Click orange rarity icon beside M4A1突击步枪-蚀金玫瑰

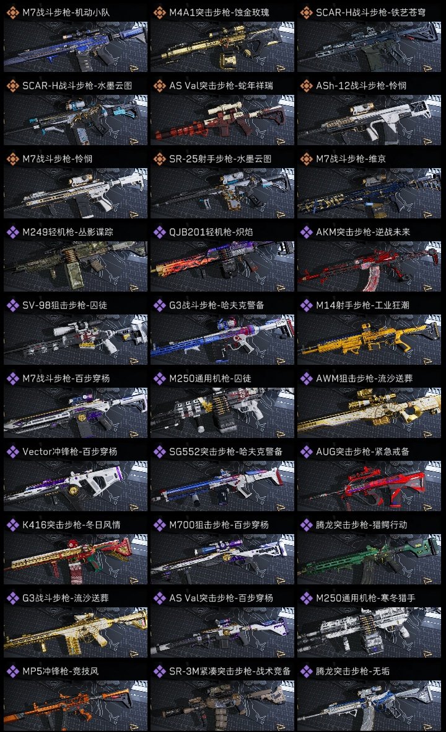(x=159, y=12)
